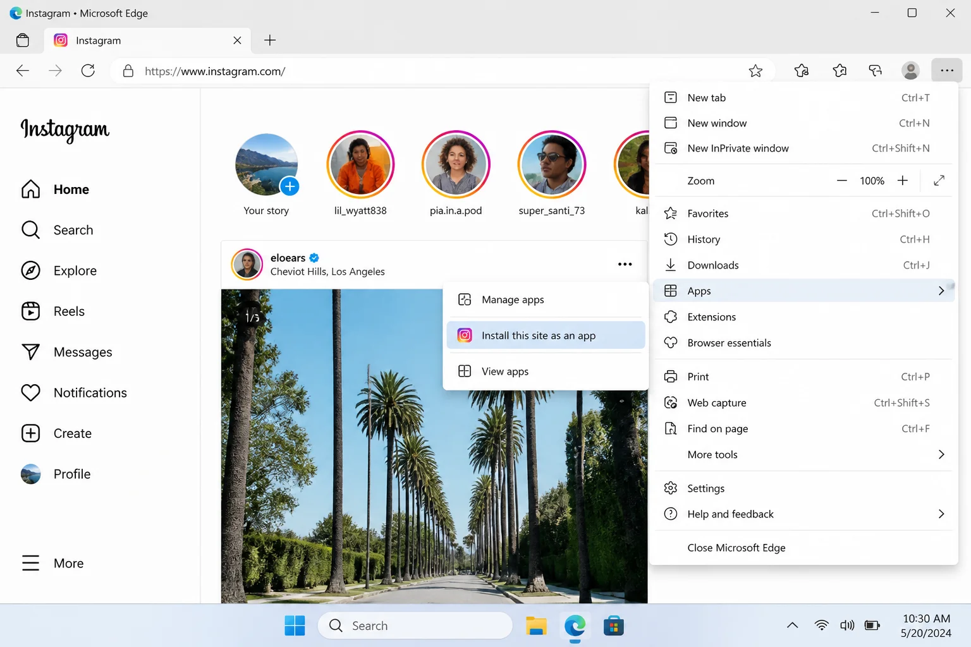Close the Settings and more ellipsis menu
The height and width of the screenshot is (647, 971).
pos(946,71)
